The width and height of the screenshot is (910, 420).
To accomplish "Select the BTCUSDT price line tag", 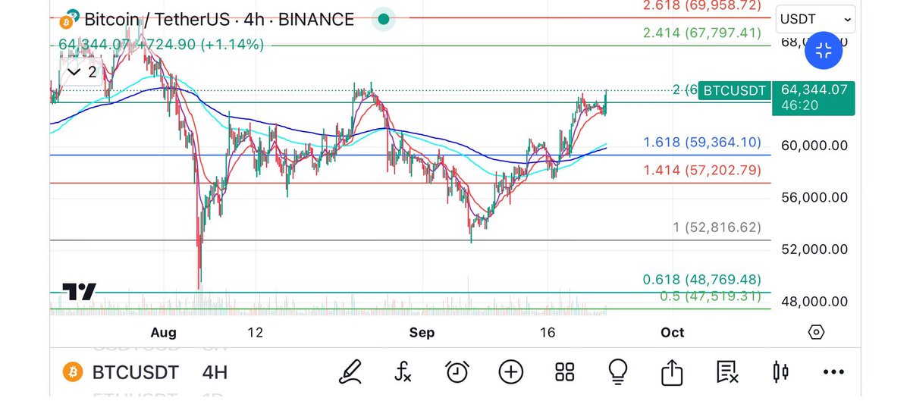I will tap(735, 91).
